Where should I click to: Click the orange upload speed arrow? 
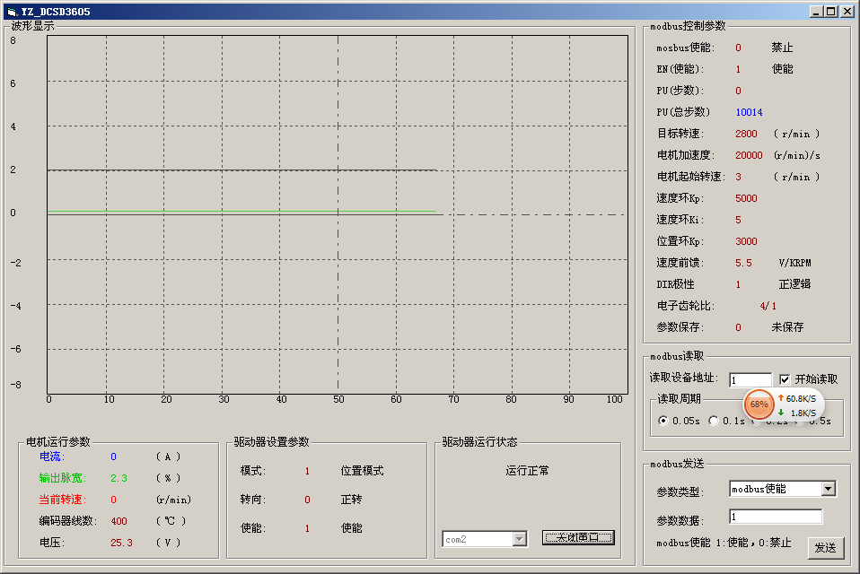[x=780, y=397]
